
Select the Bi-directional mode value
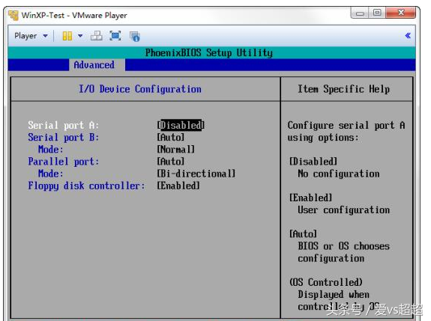click(x=196, y=174)
